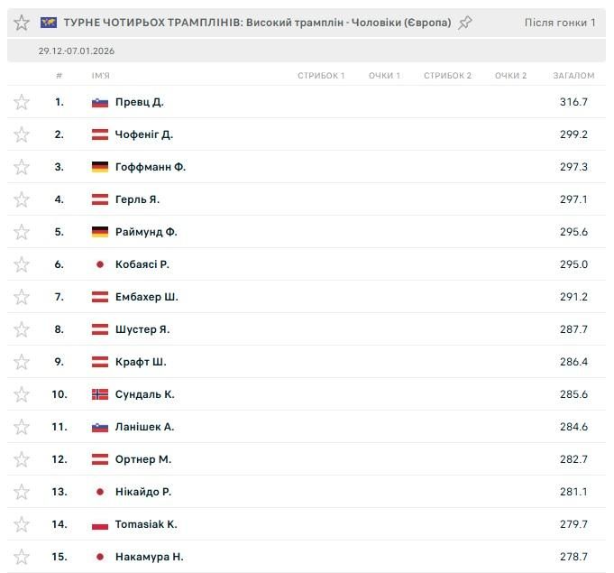Pin the Four Hills Tournament league
The image size is (614, 573).
pos(465,23)
